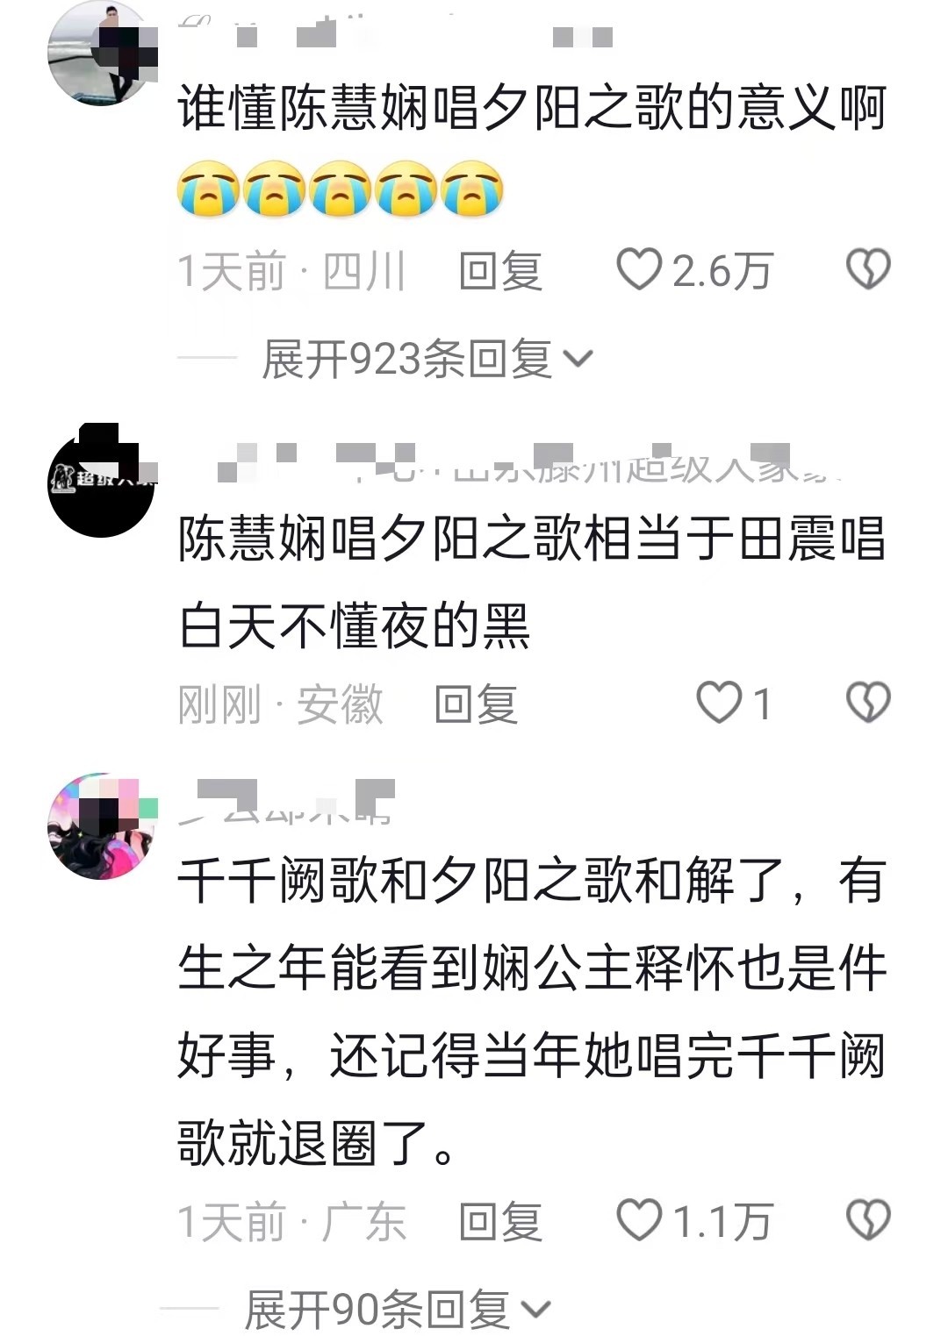This screenshot has height=1336, width=948.
Task: Tap broken heart on the Guangdong comment
Action: tap(868, 1220)
